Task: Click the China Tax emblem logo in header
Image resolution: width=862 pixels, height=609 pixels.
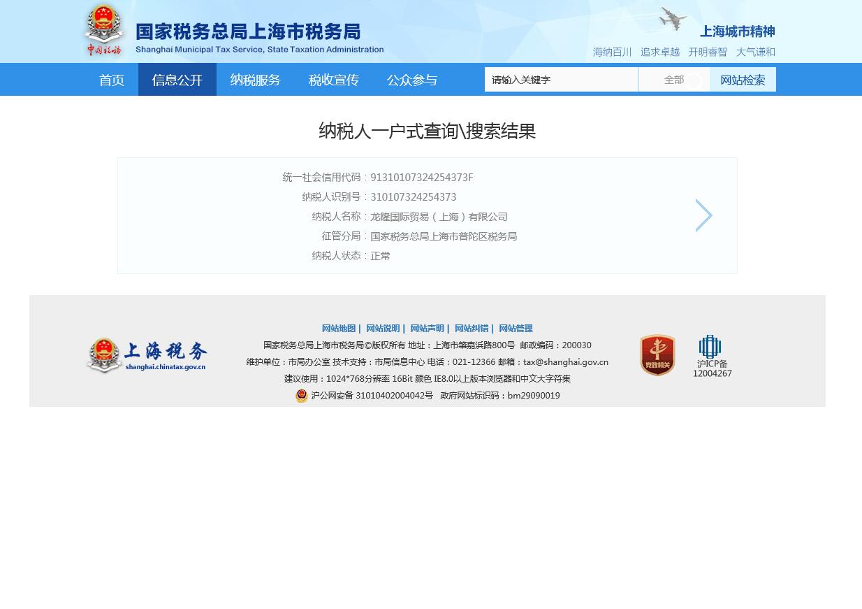Action: tap(103, 31)
